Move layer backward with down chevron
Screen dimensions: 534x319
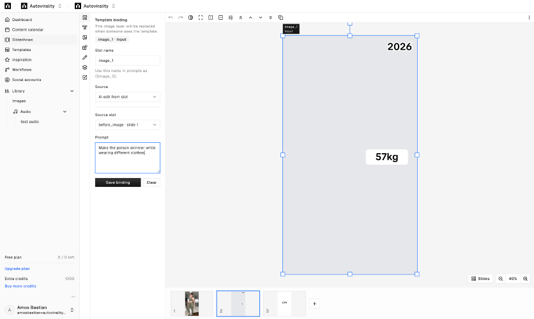pos(261,18)
